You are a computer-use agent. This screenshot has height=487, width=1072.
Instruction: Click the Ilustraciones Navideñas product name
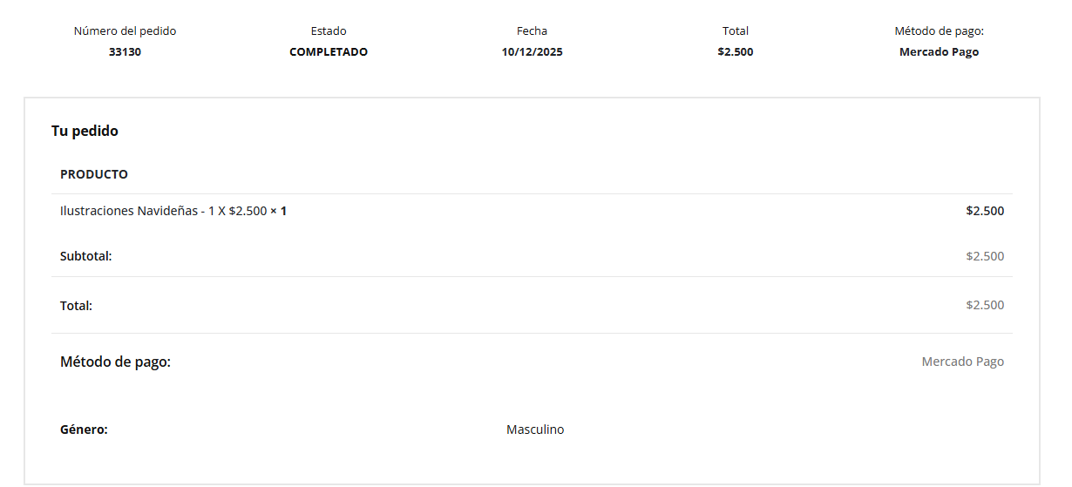point(129,211)
